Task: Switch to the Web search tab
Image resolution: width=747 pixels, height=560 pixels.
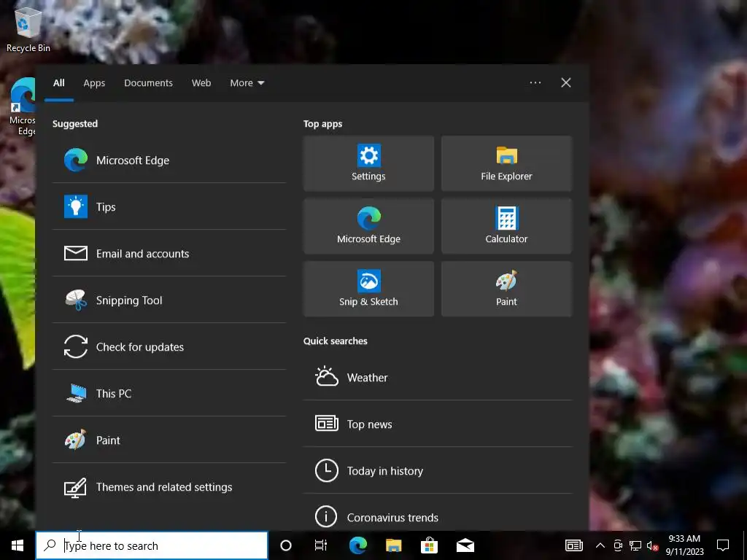Action: [x=201, y=83]
